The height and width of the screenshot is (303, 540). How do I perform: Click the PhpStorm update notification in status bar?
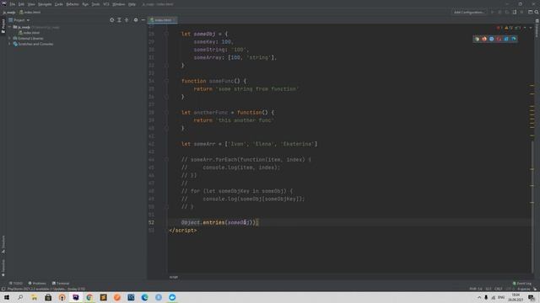[x=46, y=289]
